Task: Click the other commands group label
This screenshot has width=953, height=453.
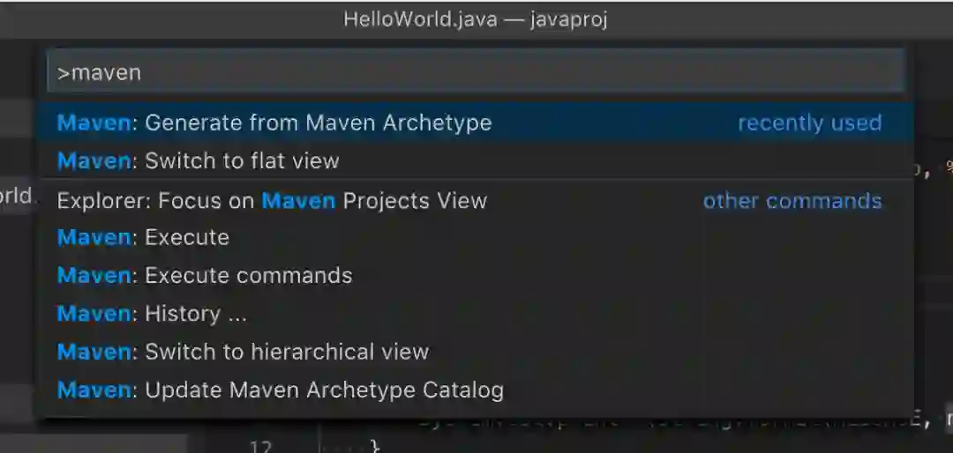Action: pos(792,201)
